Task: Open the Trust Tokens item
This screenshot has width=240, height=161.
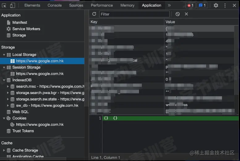Action: coord(23,131)
